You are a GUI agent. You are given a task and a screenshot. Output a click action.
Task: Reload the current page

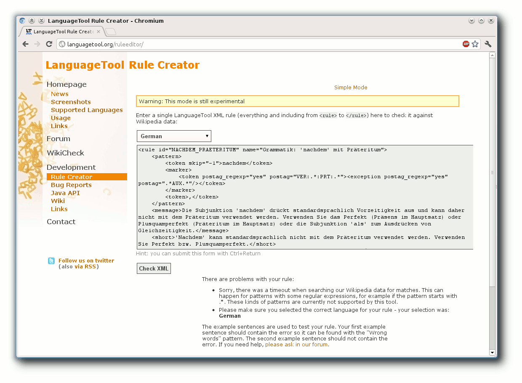[49, 44]
